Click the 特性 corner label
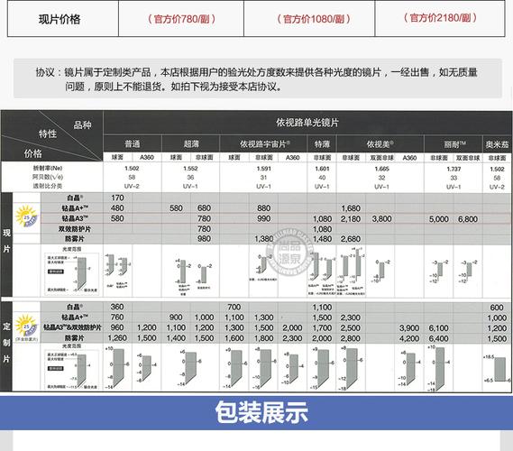This screenshot has width=513, height=451. tap(48, 133)
